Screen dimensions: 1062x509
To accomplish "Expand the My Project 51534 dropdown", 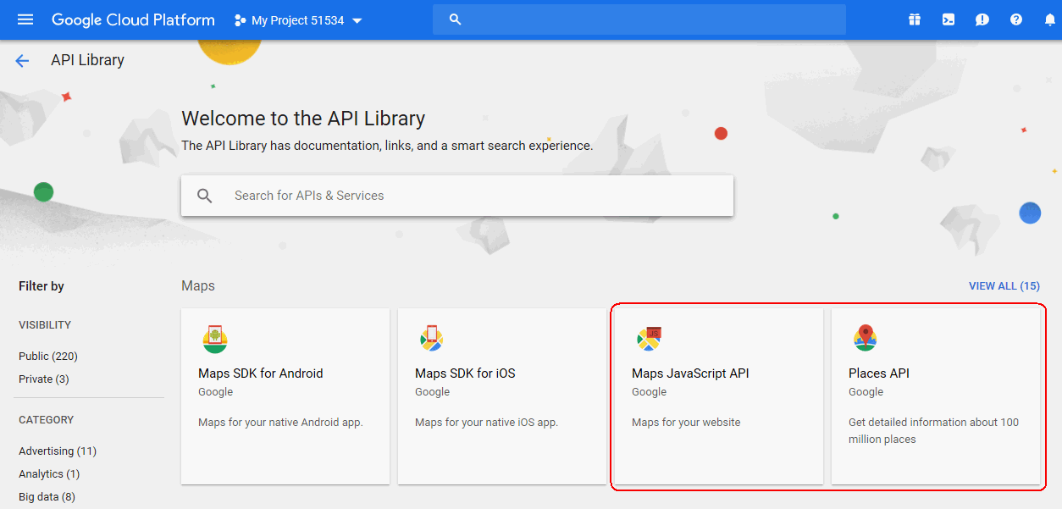I will (298, 20).
